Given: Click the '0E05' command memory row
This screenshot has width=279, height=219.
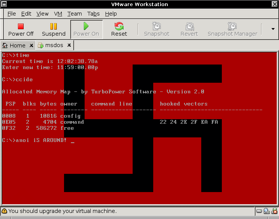Looking at the screenshot, I should (x=110, y=122).
